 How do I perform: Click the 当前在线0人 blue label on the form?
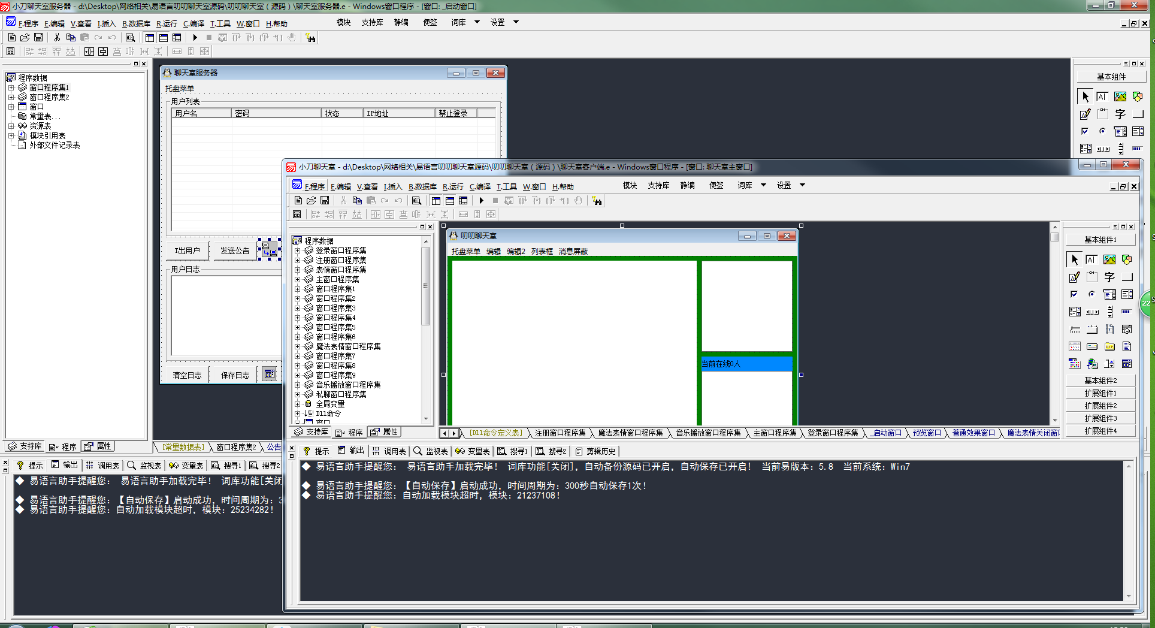coord(746,364)
